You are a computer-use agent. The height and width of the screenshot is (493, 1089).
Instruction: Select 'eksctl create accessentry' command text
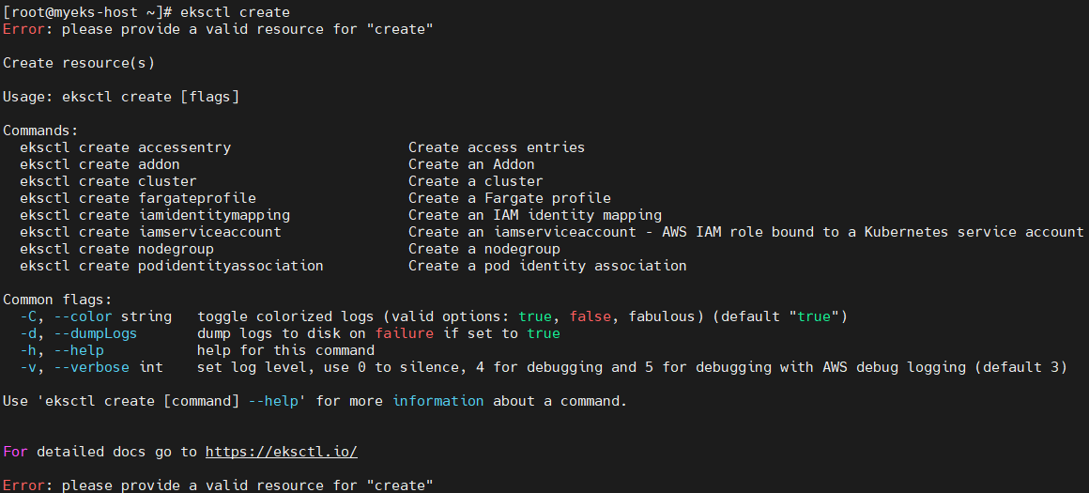click(x=125, y=148)
